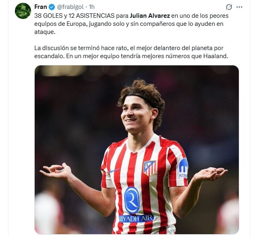This screenshot has height=237, width=259.
Task: Open Fran's profile avatar picture
Action: pos(23,11)
